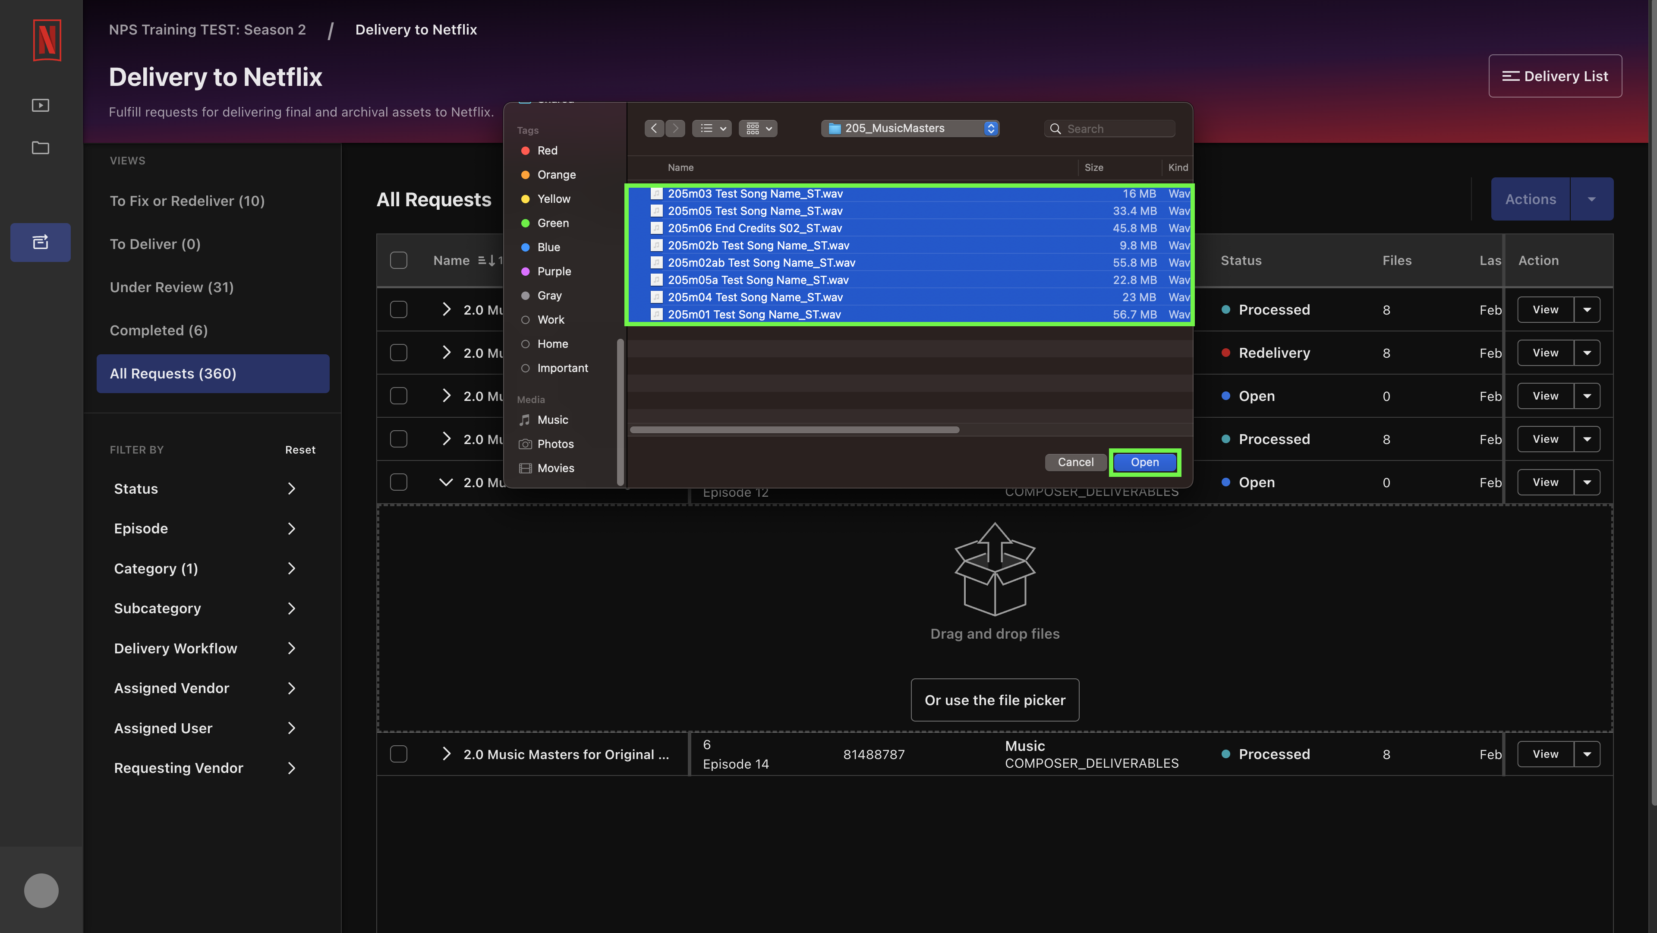Go forward in file dialog
This screenshot has width=1657, height=933.
[x=675, y=128]
